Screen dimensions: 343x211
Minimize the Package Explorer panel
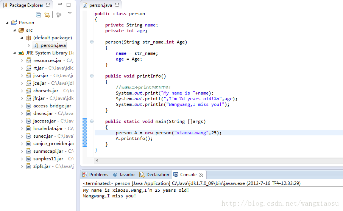pos(60,5)
